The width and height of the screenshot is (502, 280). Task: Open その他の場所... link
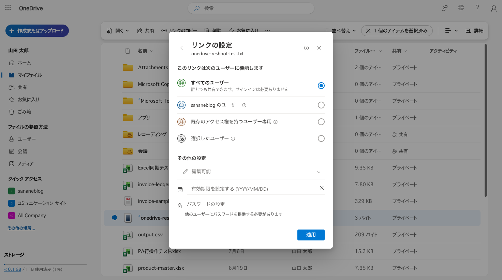[x=21, y=228]
